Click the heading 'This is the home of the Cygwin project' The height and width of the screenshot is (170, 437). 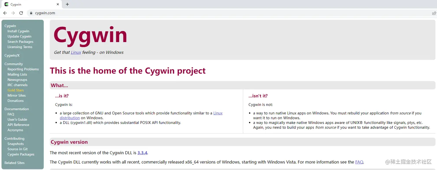127,71
